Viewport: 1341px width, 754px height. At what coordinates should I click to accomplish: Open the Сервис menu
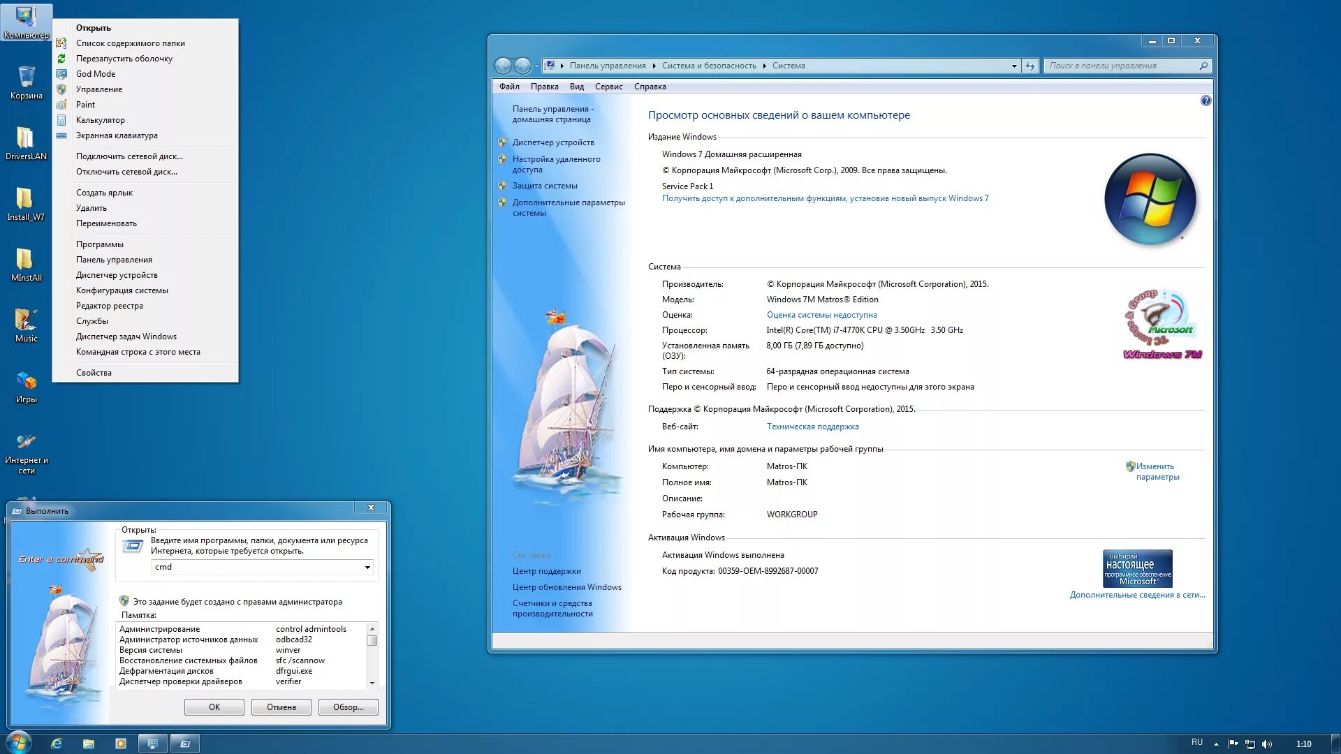click(x=608, y=87)
